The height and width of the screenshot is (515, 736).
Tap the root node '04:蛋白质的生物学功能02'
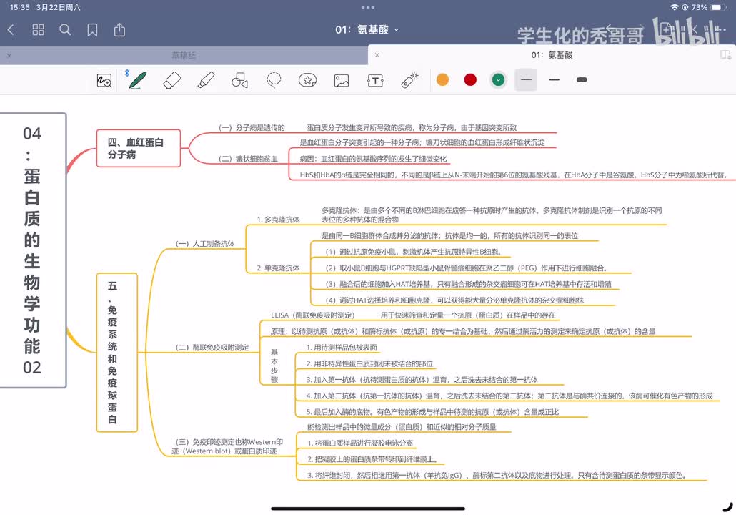pyautogui.click(x=32, y=250)
